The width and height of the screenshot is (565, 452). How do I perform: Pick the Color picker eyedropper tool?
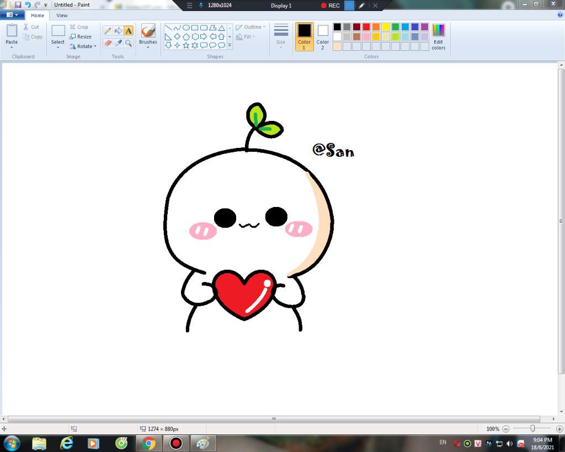(x=118, y=43)
